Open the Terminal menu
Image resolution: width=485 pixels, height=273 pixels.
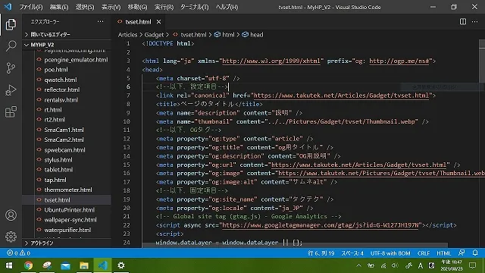click(x=194, y=7)
